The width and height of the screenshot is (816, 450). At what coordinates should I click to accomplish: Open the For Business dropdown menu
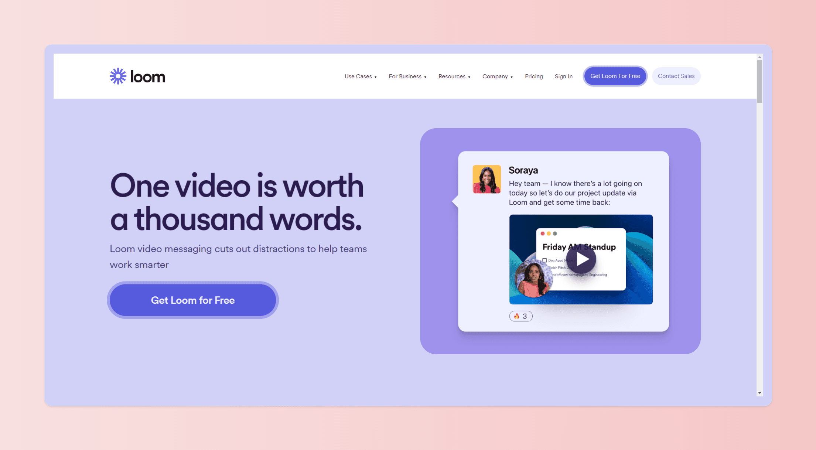[x=407, y=76]
